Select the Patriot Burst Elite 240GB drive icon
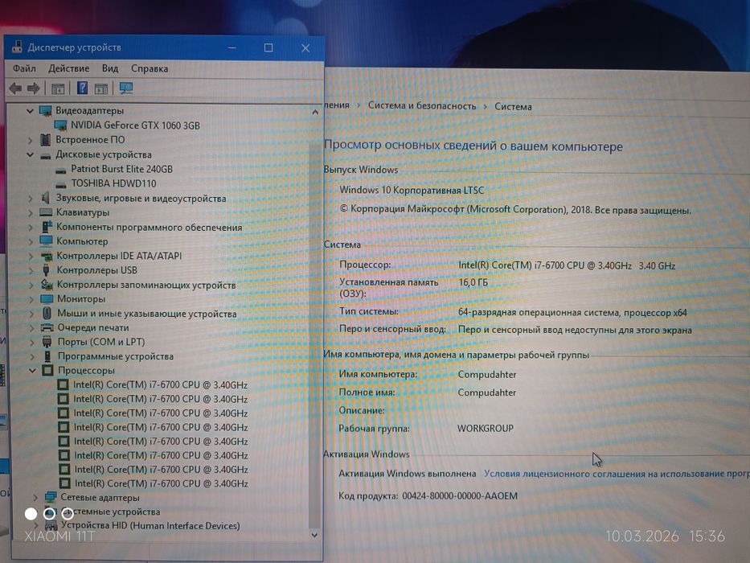 [x=61, y=170]
